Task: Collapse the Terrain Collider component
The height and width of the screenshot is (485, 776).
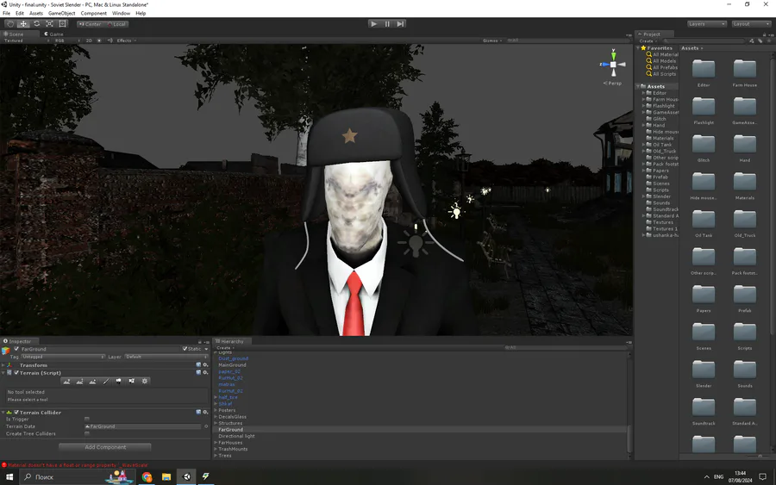Action: pos(3,413)
